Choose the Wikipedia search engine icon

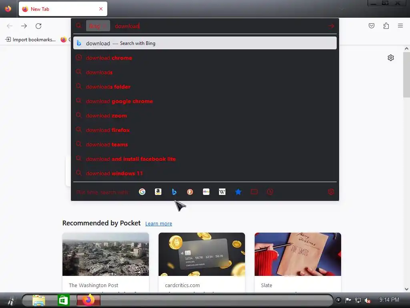[x=222, y=192]
